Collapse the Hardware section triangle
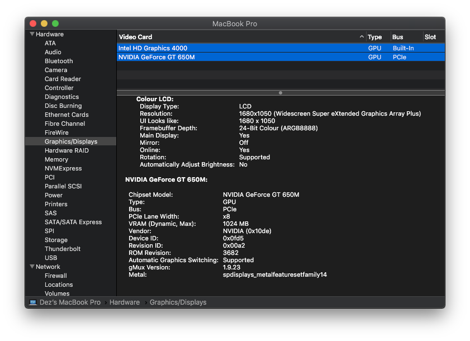Image resolution: width=470 pixels, height=341 pixels. coord(32,34)
